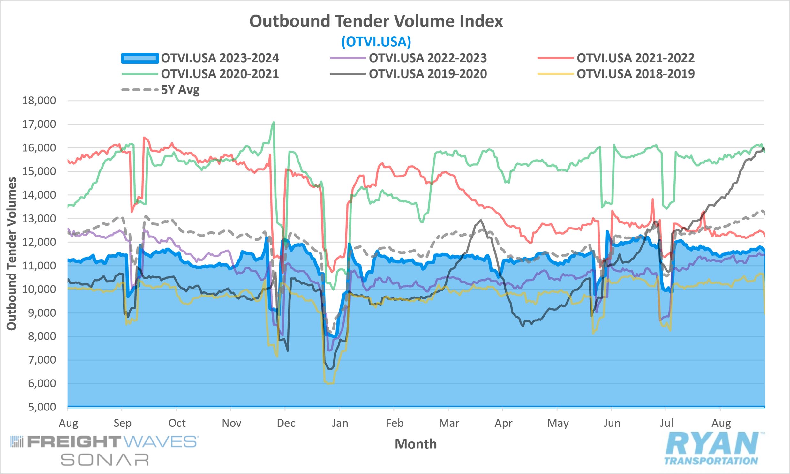This screenshot has width=790, height=474.
Task: Click the Sep x-axis label
Action: pos(123,424)
